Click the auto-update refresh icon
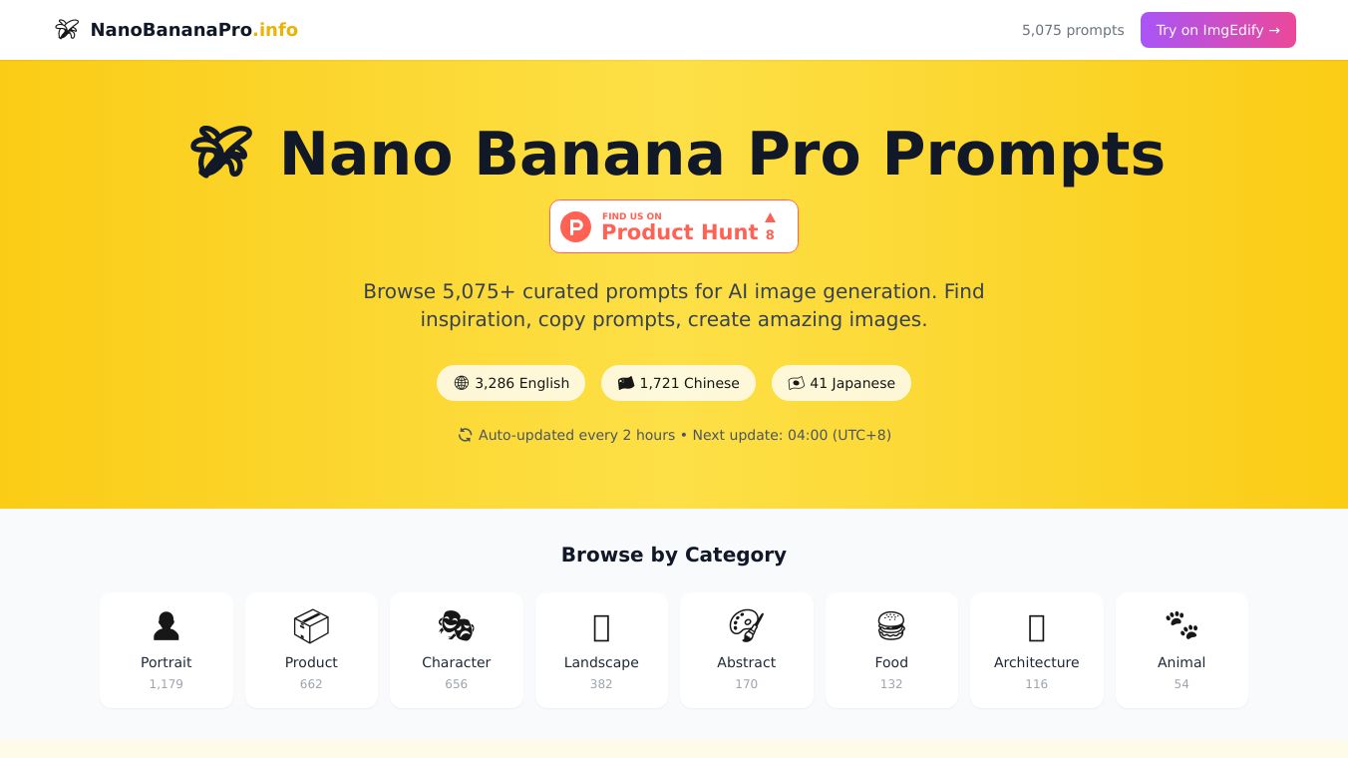 (465, 435)
